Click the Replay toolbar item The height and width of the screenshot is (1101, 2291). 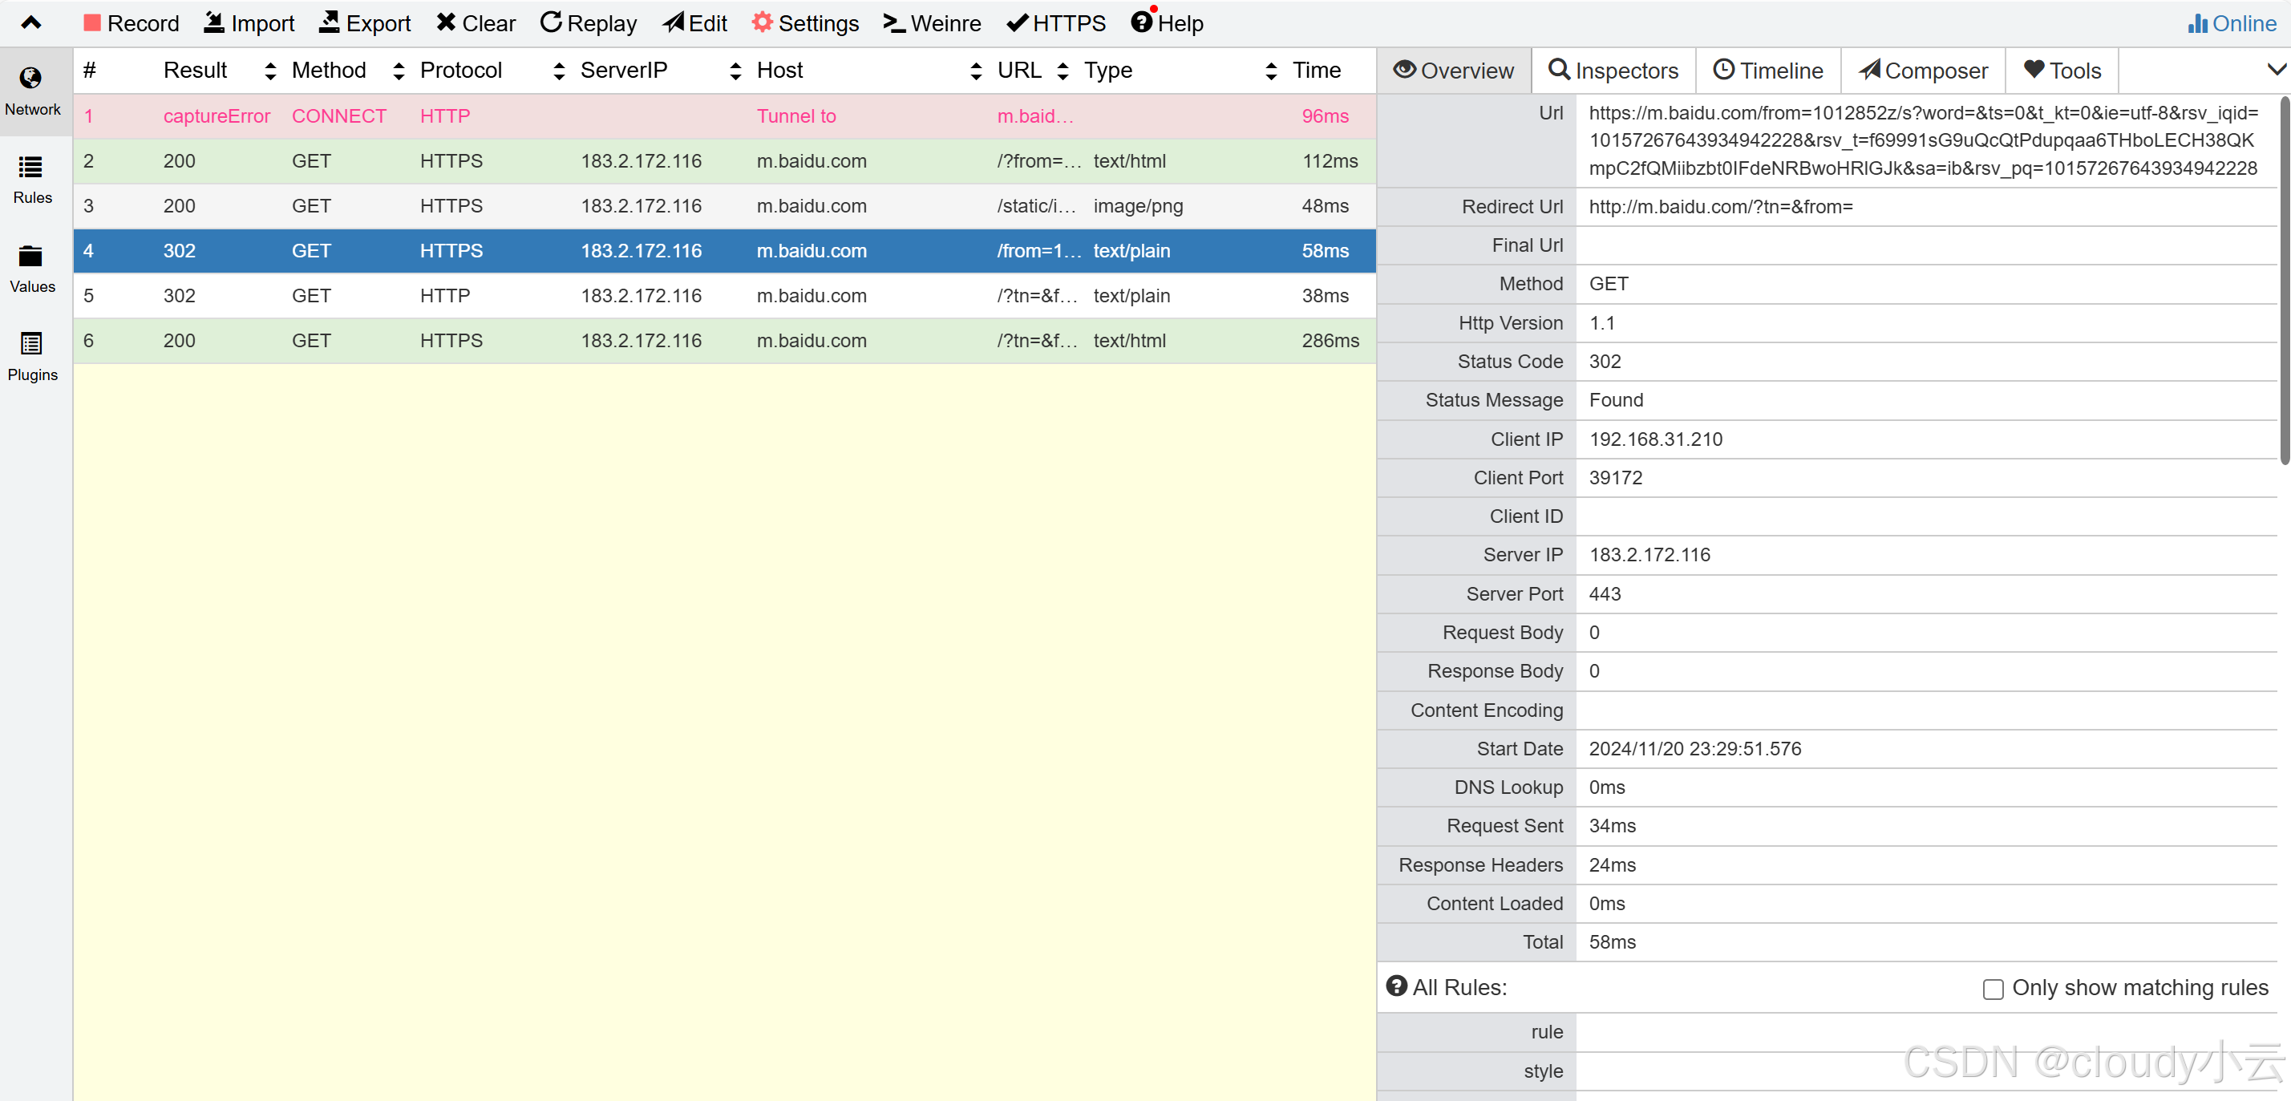(588, 23)
